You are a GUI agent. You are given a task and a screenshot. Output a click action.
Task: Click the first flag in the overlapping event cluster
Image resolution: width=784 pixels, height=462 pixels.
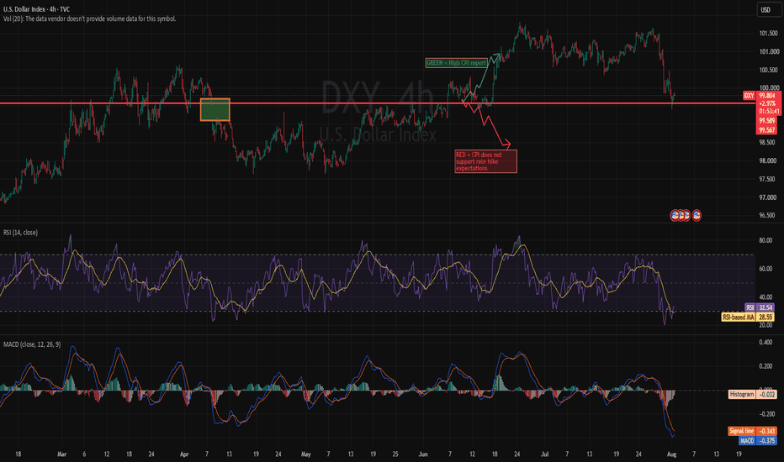click(675, 215)
